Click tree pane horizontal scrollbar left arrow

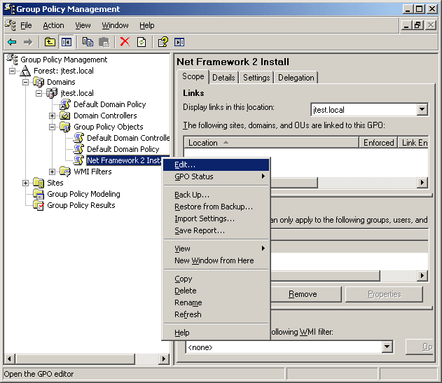pyautogui.click(x=9, y=358)
